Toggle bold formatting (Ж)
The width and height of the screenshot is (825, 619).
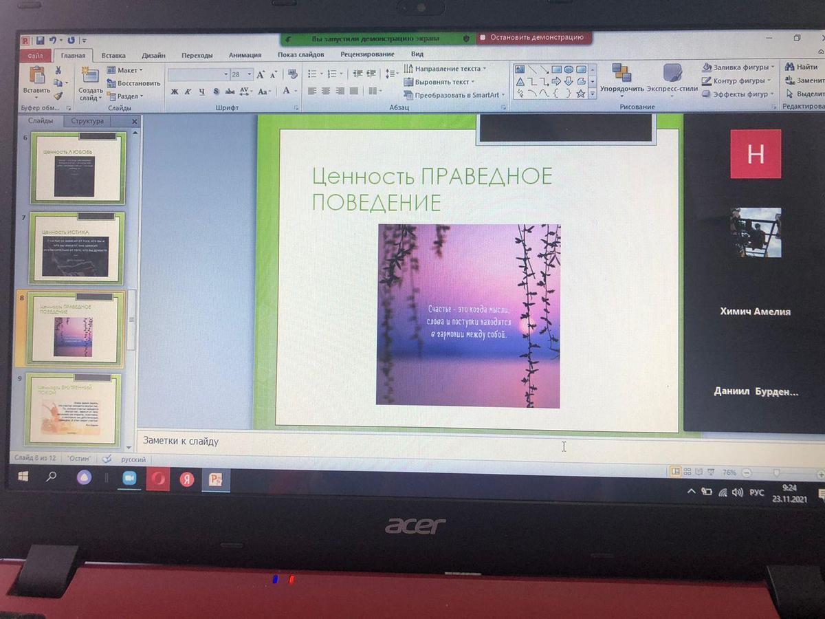click(175, 91)
